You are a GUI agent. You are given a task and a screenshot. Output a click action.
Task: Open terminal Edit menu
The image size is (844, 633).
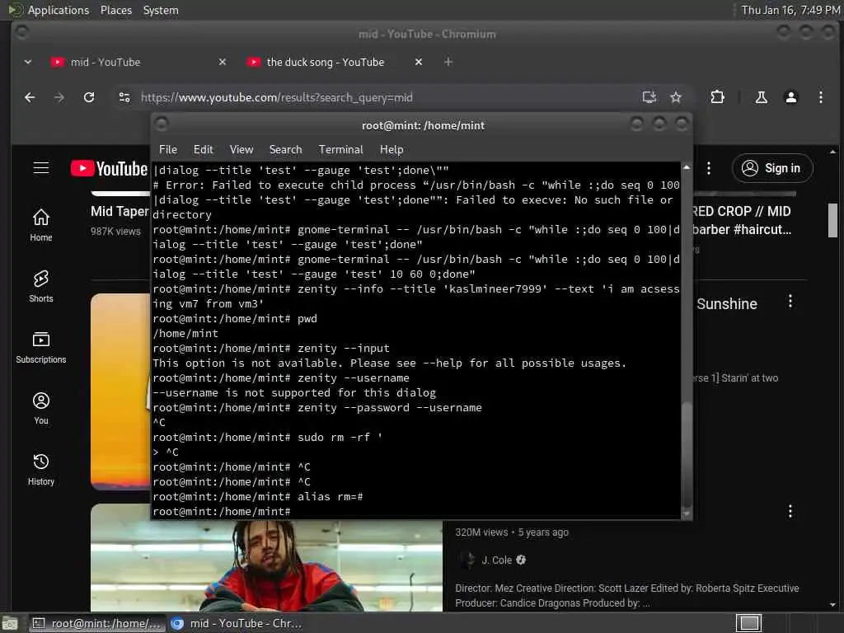(x=203, y=150)
